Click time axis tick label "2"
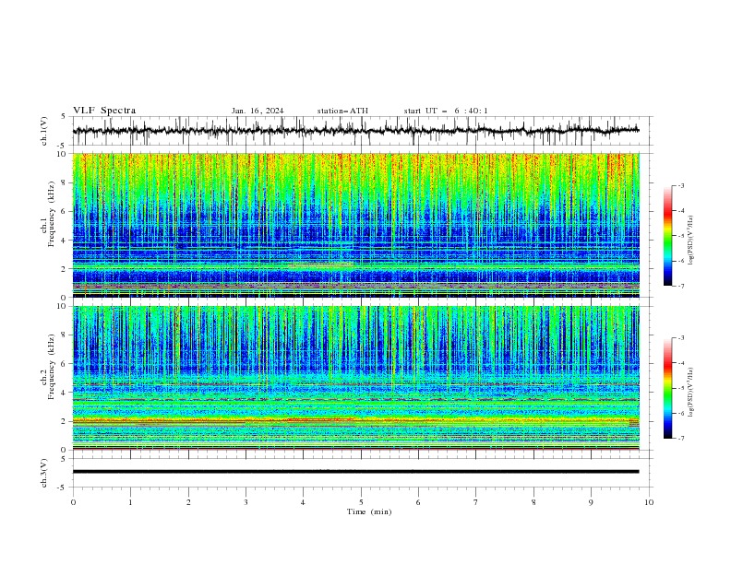This screenshot has height=564, width=731. click(x=188, y=502)
